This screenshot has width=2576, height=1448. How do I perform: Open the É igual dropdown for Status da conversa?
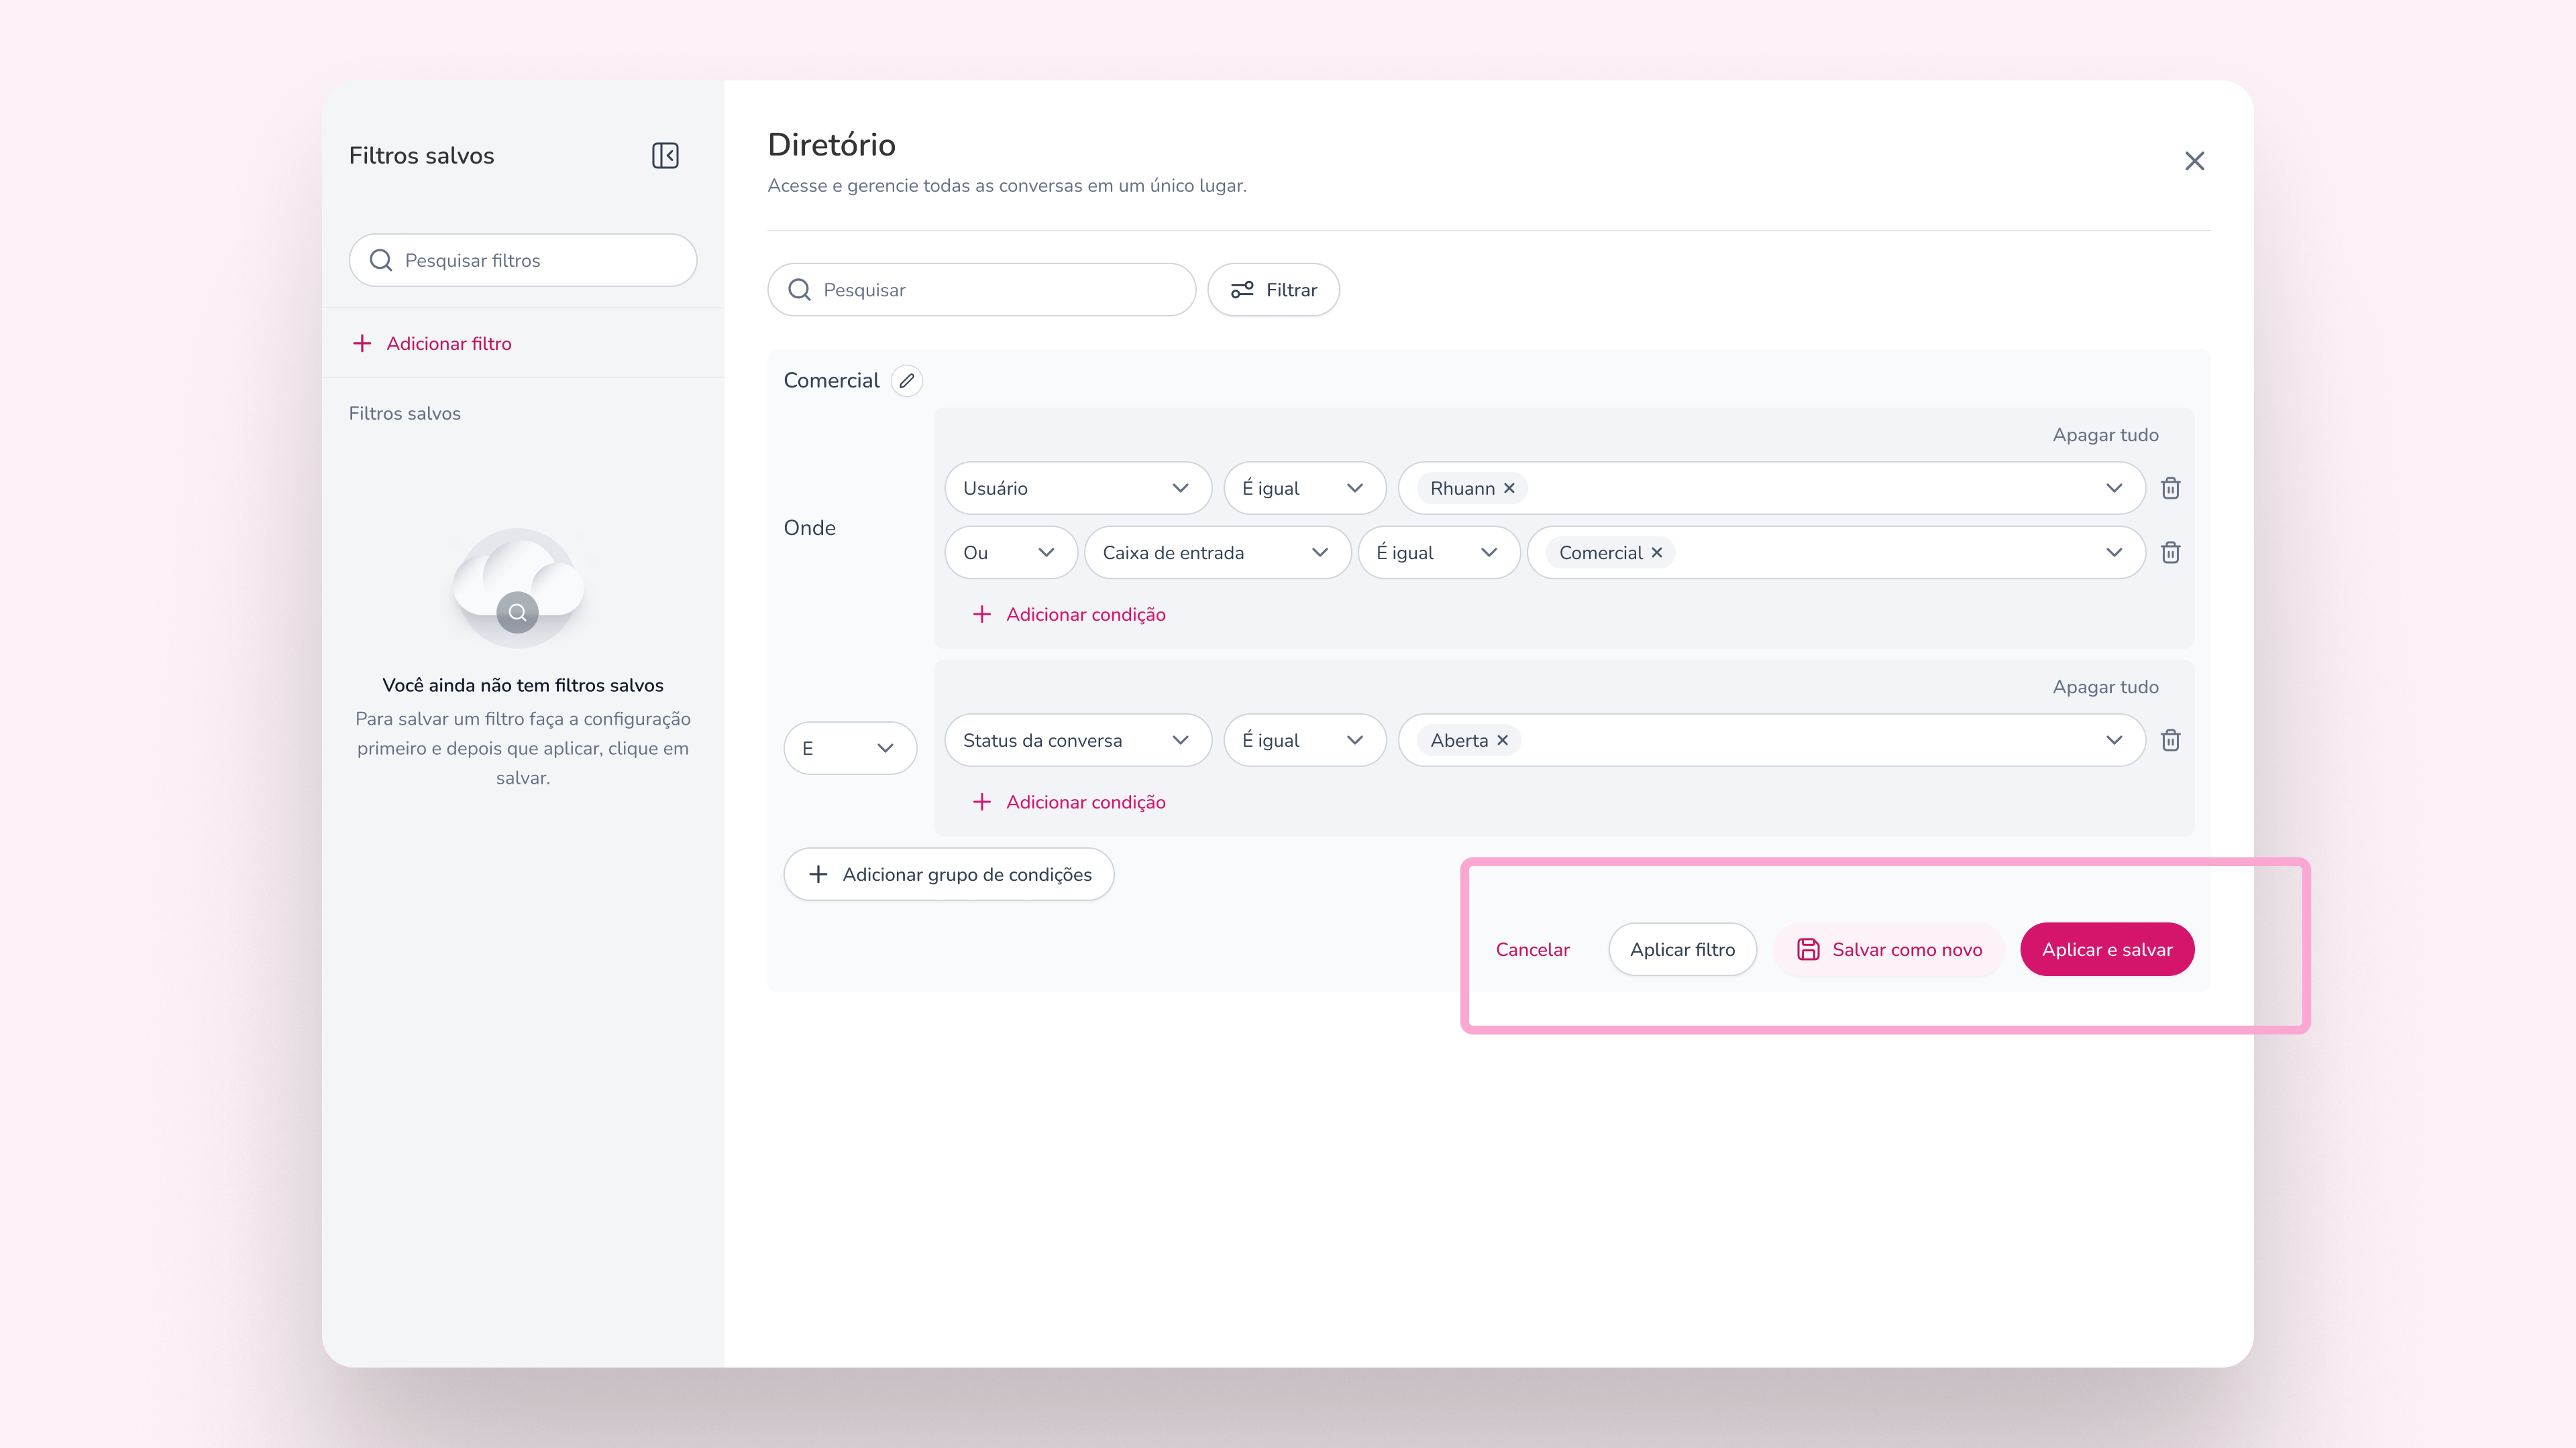tap(1304, 741)
